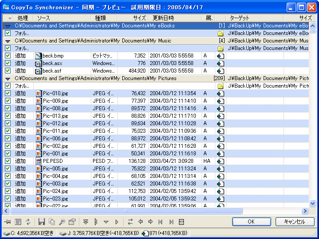The image size is (319, 239).
Task: Click the properties icon in the toolbar
Action: click(72, 222)
